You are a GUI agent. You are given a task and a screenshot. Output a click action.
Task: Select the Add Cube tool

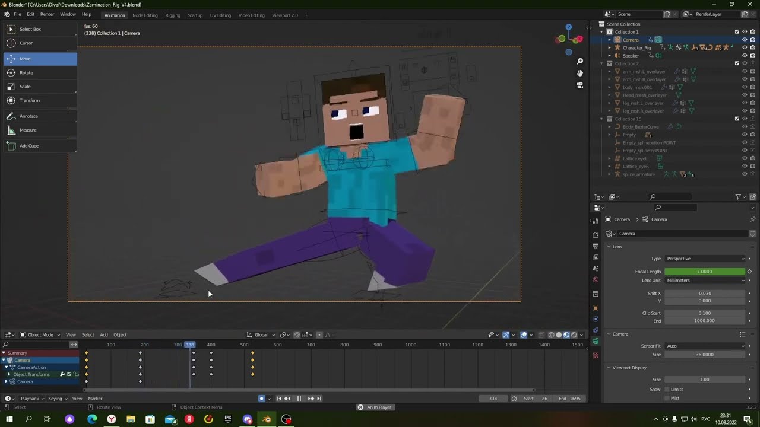click(40, 146)
